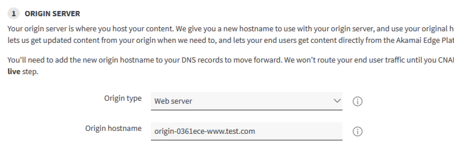Click the step 1 number badge
The height and width of the screenshot is (150, 454).
[x=13, y=14]
